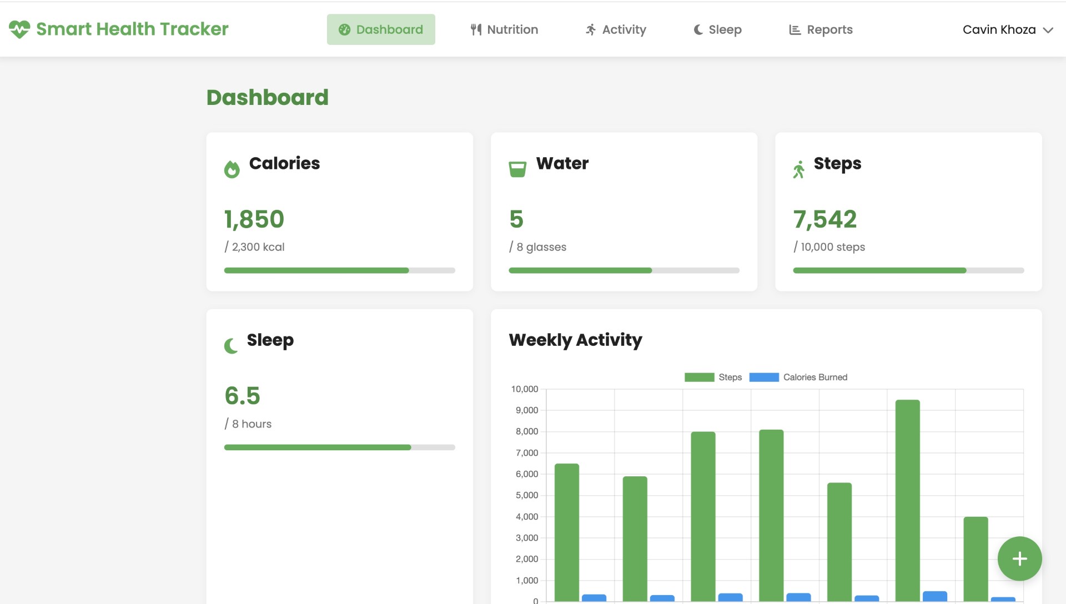Click the crescent moon Sleep icon in navbar
This screenshot has width=1066, height=604.
pos(697,29)
